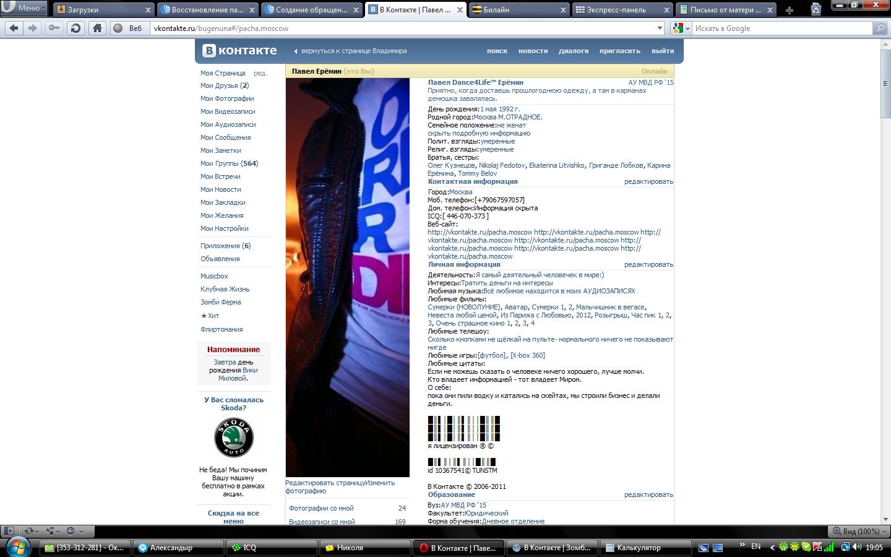The height and width of the screenshot is (557, 891).
Task: Close the Загрузки tab
Action: point(148,10)
